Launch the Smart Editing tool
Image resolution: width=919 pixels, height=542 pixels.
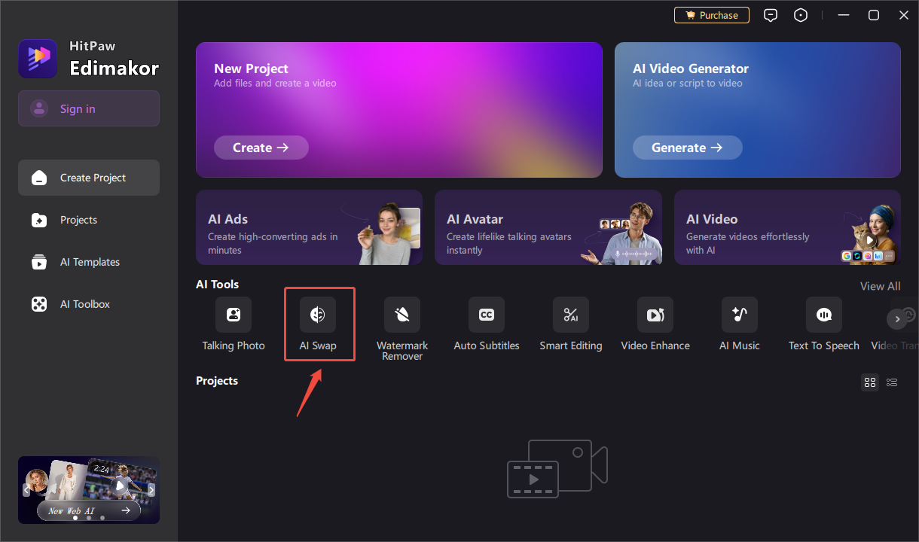pyautogui.click(x=571, y=324)
